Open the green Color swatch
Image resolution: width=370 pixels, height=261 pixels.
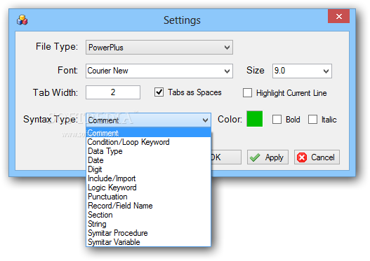pos(254,119)
